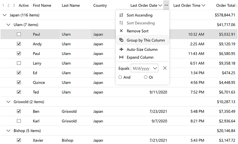
Task: Select the Or filter radio button
Action: [146, 77]
